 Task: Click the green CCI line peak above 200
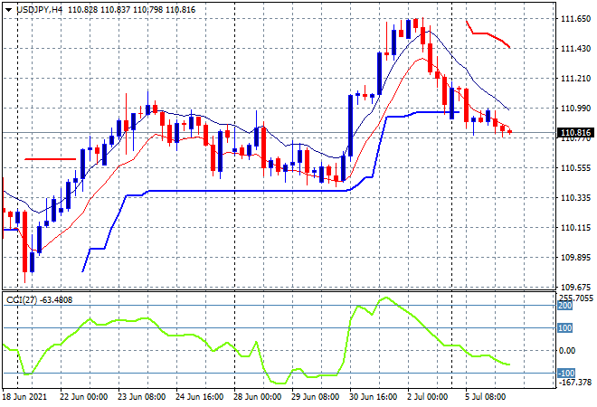pos(386,298)
